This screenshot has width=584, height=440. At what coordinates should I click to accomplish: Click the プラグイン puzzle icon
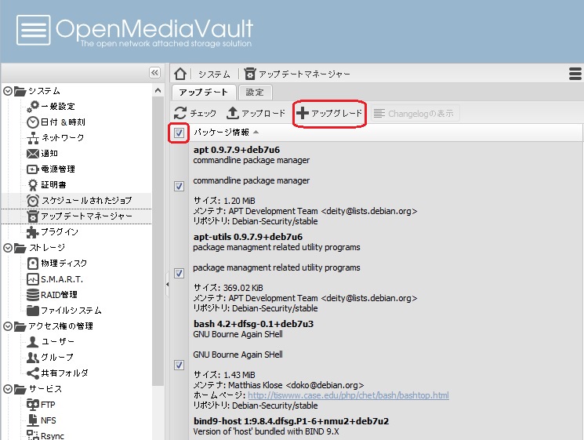(x=33, y=231)
